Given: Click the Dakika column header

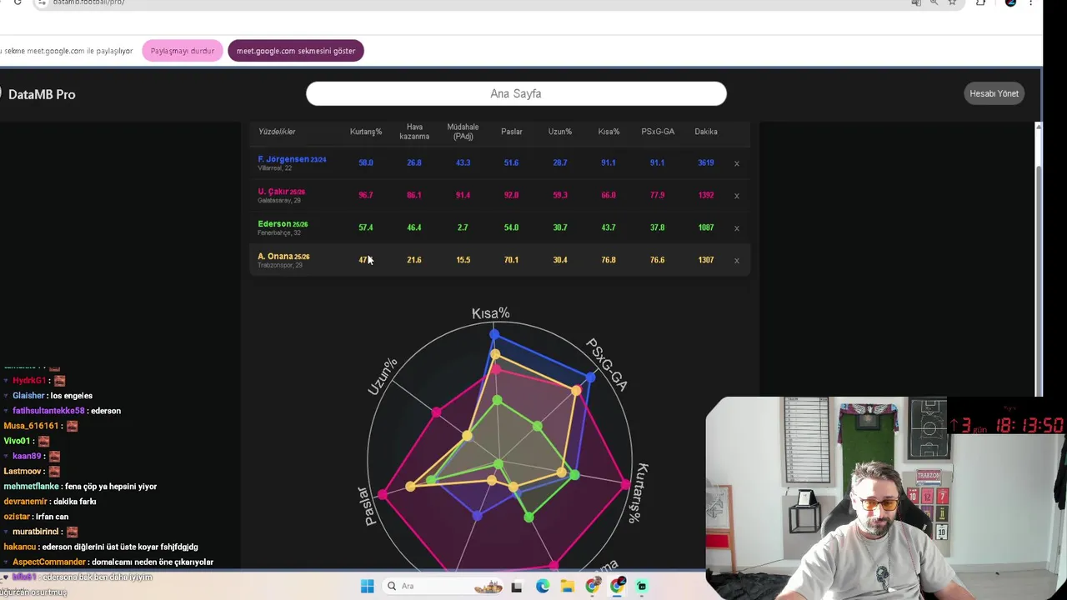Looking at the screenshot, I should pos(706,132).
